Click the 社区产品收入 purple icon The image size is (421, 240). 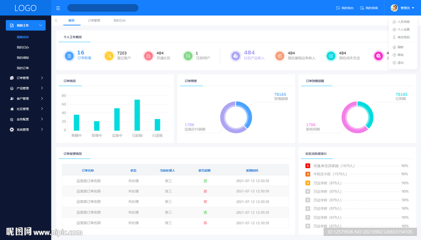pos(235,55)
